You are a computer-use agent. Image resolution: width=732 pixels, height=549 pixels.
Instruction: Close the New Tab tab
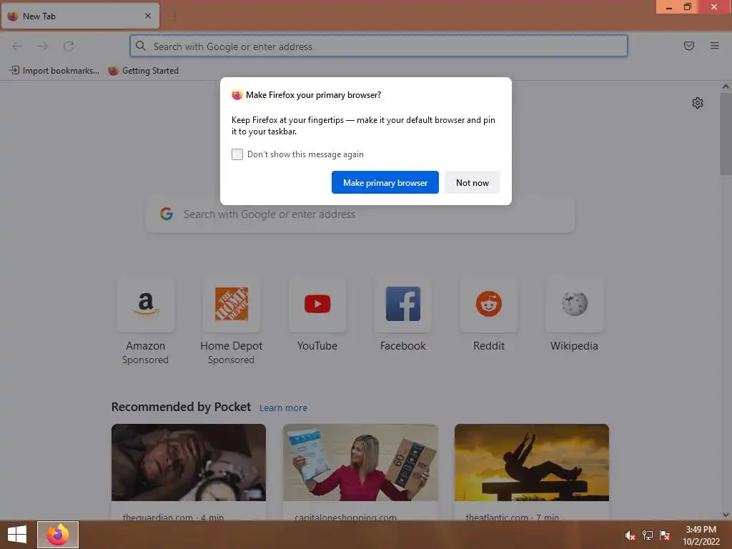coord(148,16)
